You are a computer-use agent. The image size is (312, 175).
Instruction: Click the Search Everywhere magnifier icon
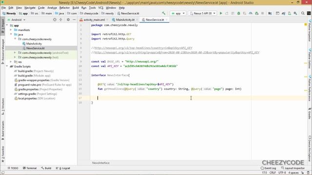point(303,13)
